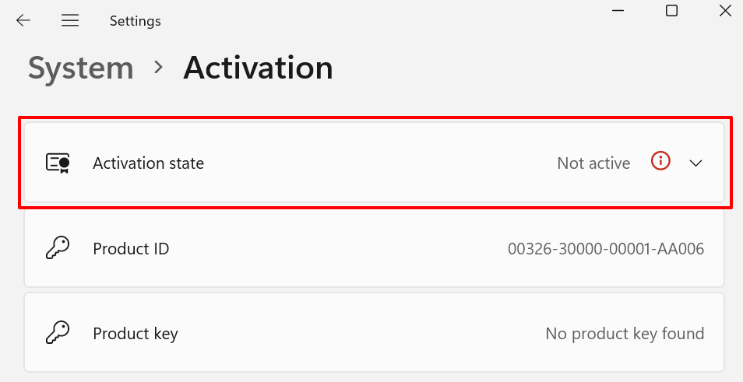Viewport: 743px width, 382px height.
Task: Click the Activation state certificate icon
Action: tap(58, 163)
